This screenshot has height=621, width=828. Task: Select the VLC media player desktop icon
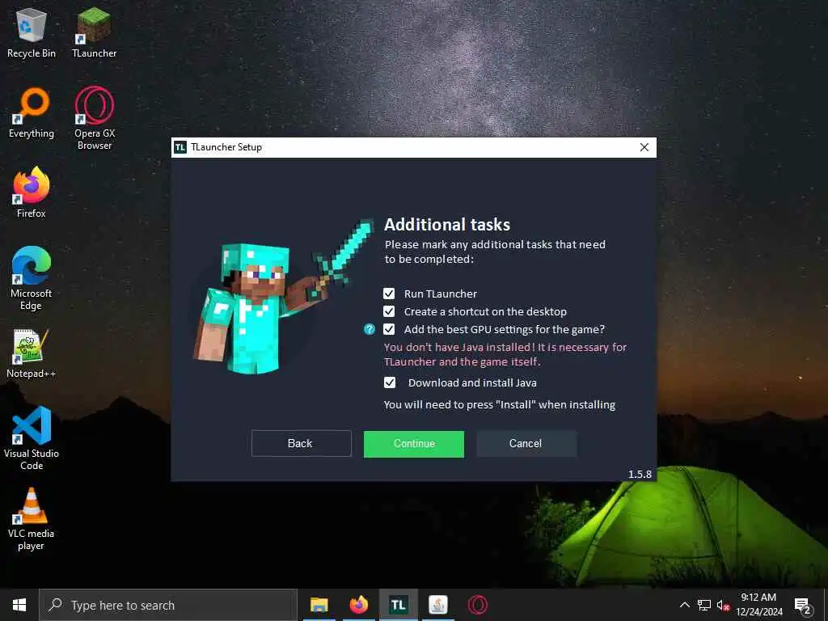pyautogui.click(x=32, y=519)
